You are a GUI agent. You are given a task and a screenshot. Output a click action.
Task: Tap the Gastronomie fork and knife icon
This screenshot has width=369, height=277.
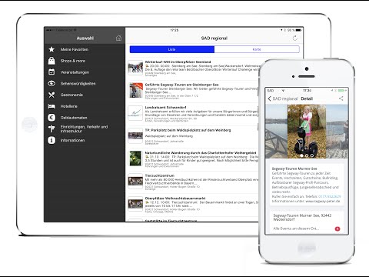coord(52,95)
